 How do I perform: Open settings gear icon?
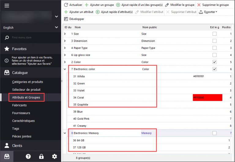54,156
